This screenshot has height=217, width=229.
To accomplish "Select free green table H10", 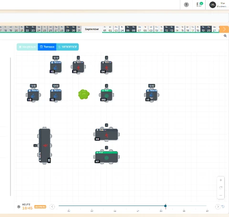I will 106,95.
